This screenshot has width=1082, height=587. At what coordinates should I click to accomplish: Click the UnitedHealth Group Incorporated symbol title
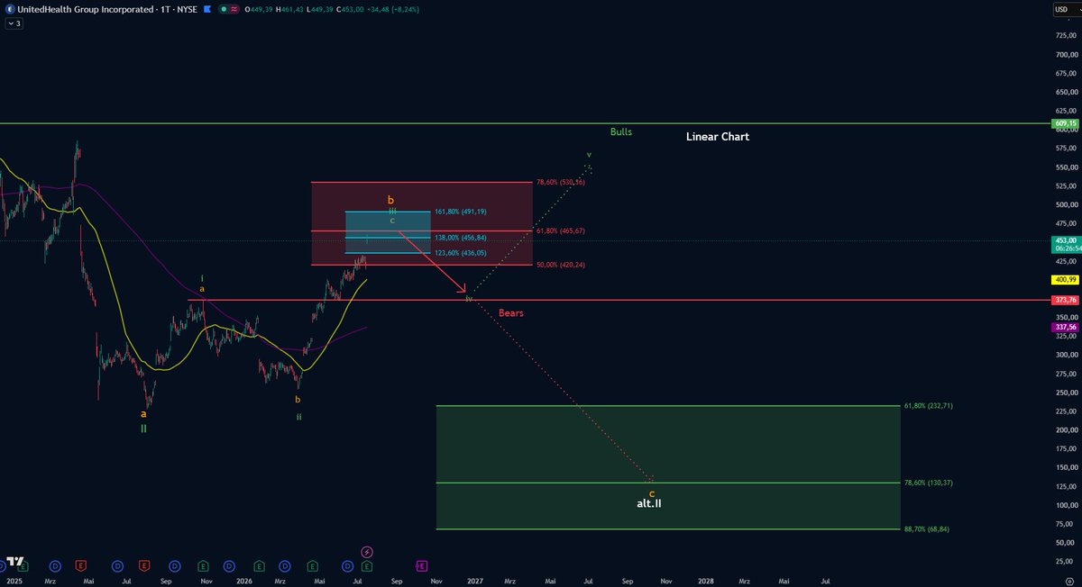click(x=85, y=9)
